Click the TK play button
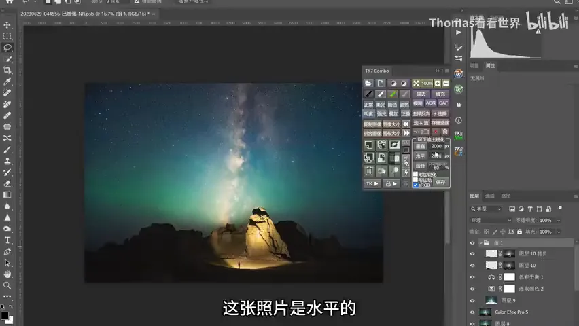 coord(372,183)
